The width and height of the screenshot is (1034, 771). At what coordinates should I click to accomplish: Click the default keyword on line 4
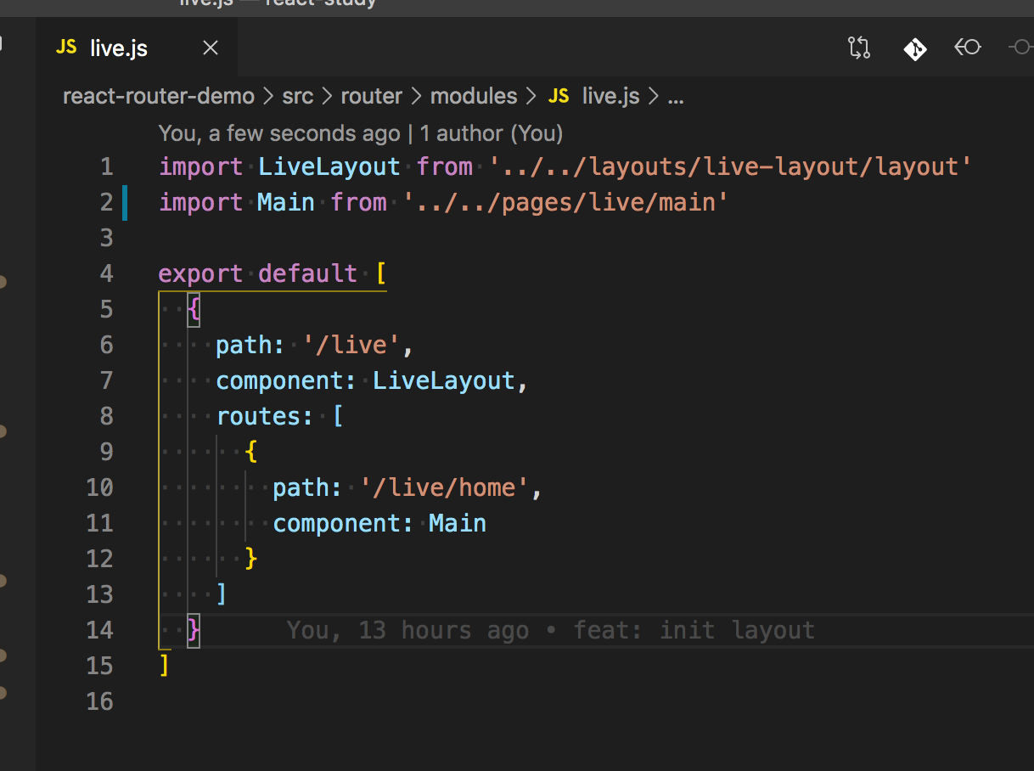[x=308, y=273]
